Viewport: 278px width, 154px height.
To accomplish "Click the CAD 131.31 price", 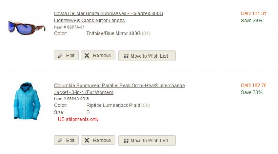I will pyautogui.click(x=254, y=13).
